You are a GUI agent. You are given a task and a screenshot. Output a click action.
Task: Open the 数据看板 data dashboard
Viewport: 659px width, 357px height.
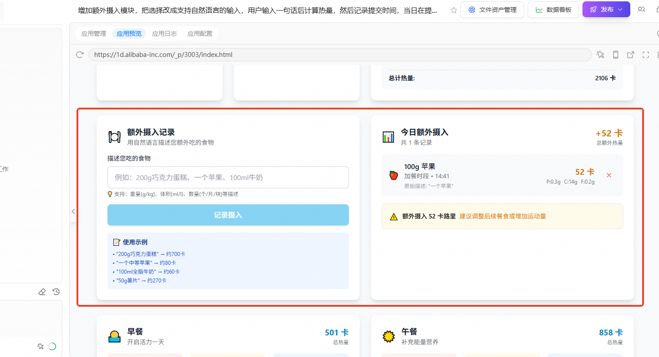(x=553, y=10)
